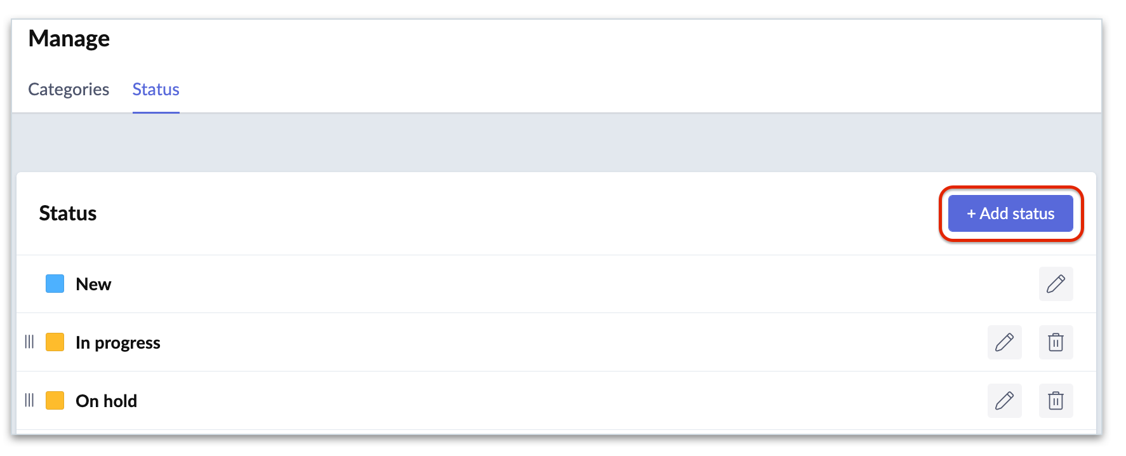Click the In progress orange swatch
This screenshot has width=1126, height=456.
tap(55, 342)
